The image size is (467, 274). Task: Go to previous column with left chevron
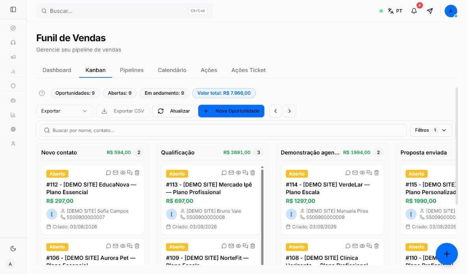click(x=276, y=111)
